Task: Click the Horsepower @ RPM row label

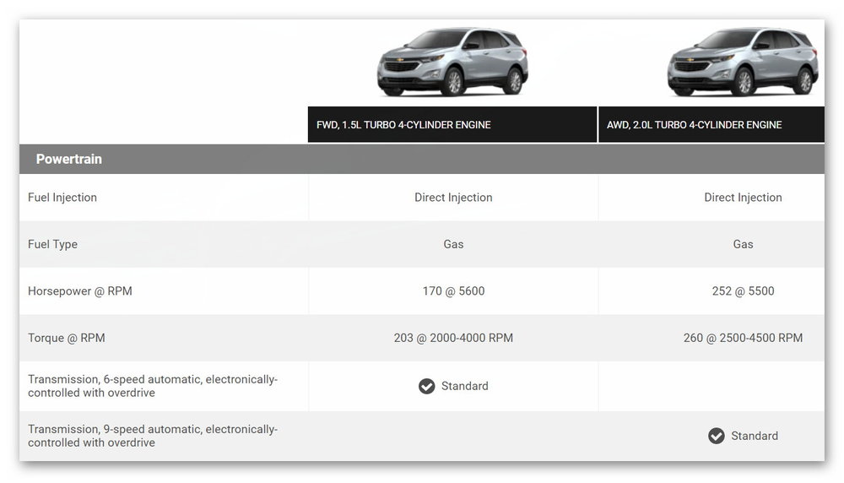Action: 80,291
